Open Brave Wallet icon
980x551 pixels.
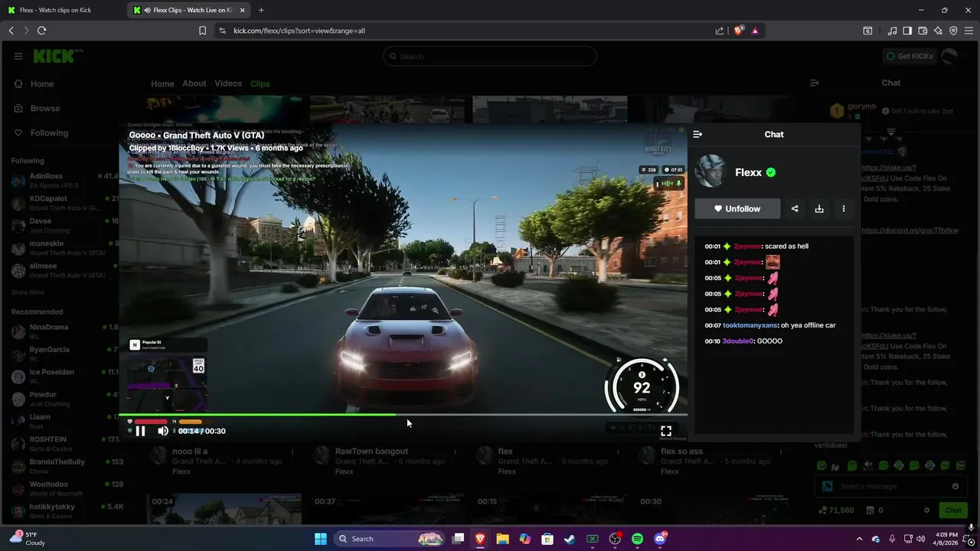click(x=923, y=31)
